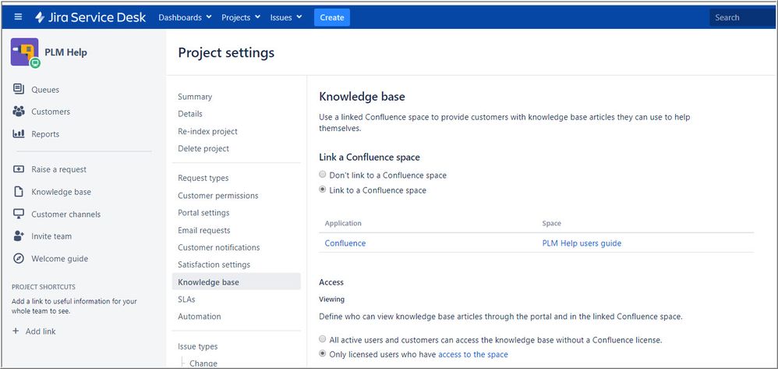This screenshot has width=778, height=369.
Task: Click the Raise a request icon
Action: click(19, 169)
